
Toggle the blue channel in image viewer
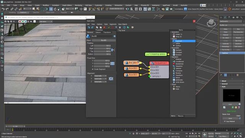coord(26,21)
